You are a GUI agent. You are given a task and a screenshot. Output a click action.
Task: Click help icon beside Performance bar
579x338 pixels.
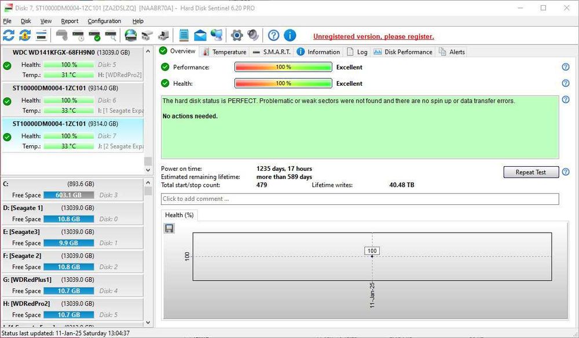click(x=565, y=67)
